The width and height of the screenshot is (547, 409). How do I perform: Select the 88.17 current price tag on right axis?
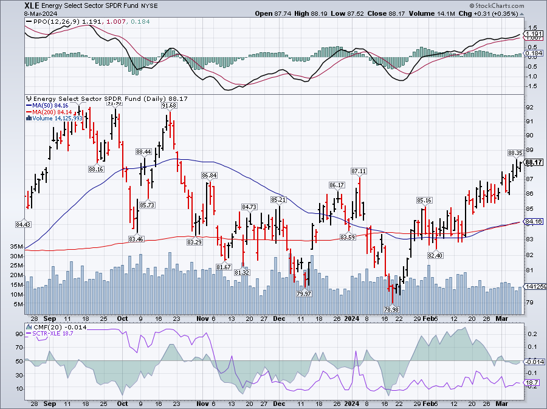pyautogui.click(x=533, y=162)
